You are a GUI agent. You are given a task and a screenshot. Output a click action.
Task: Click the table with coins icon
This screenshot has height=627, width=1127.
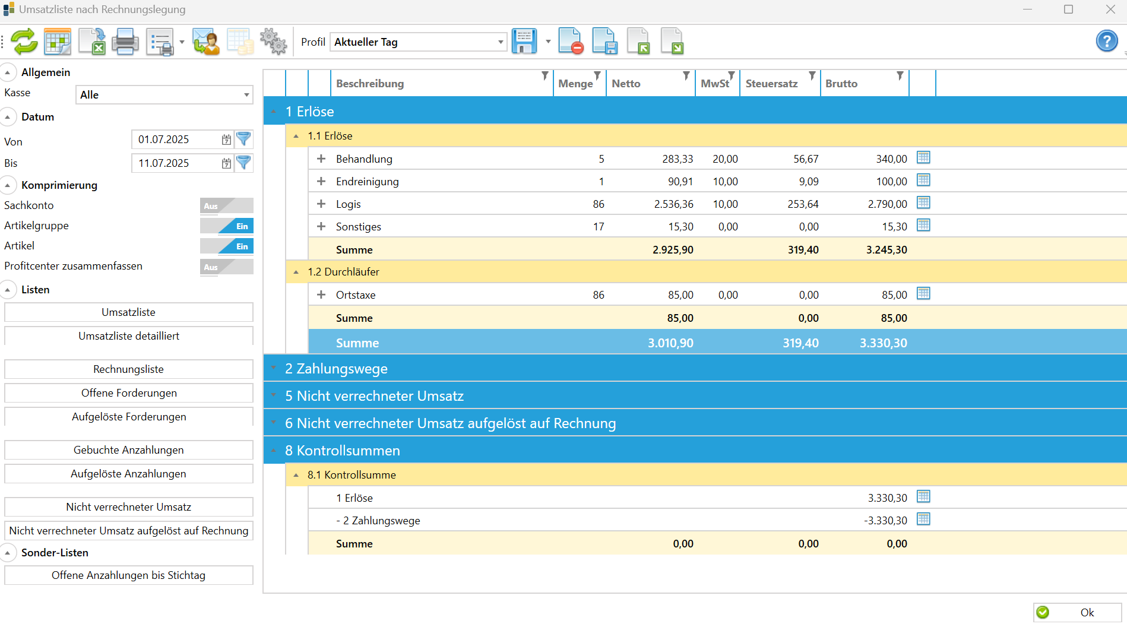tap(240, 42)
